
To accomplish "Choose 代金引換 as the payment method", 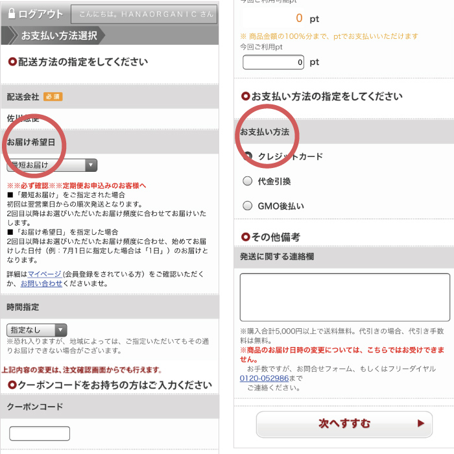I will [248, 182].
